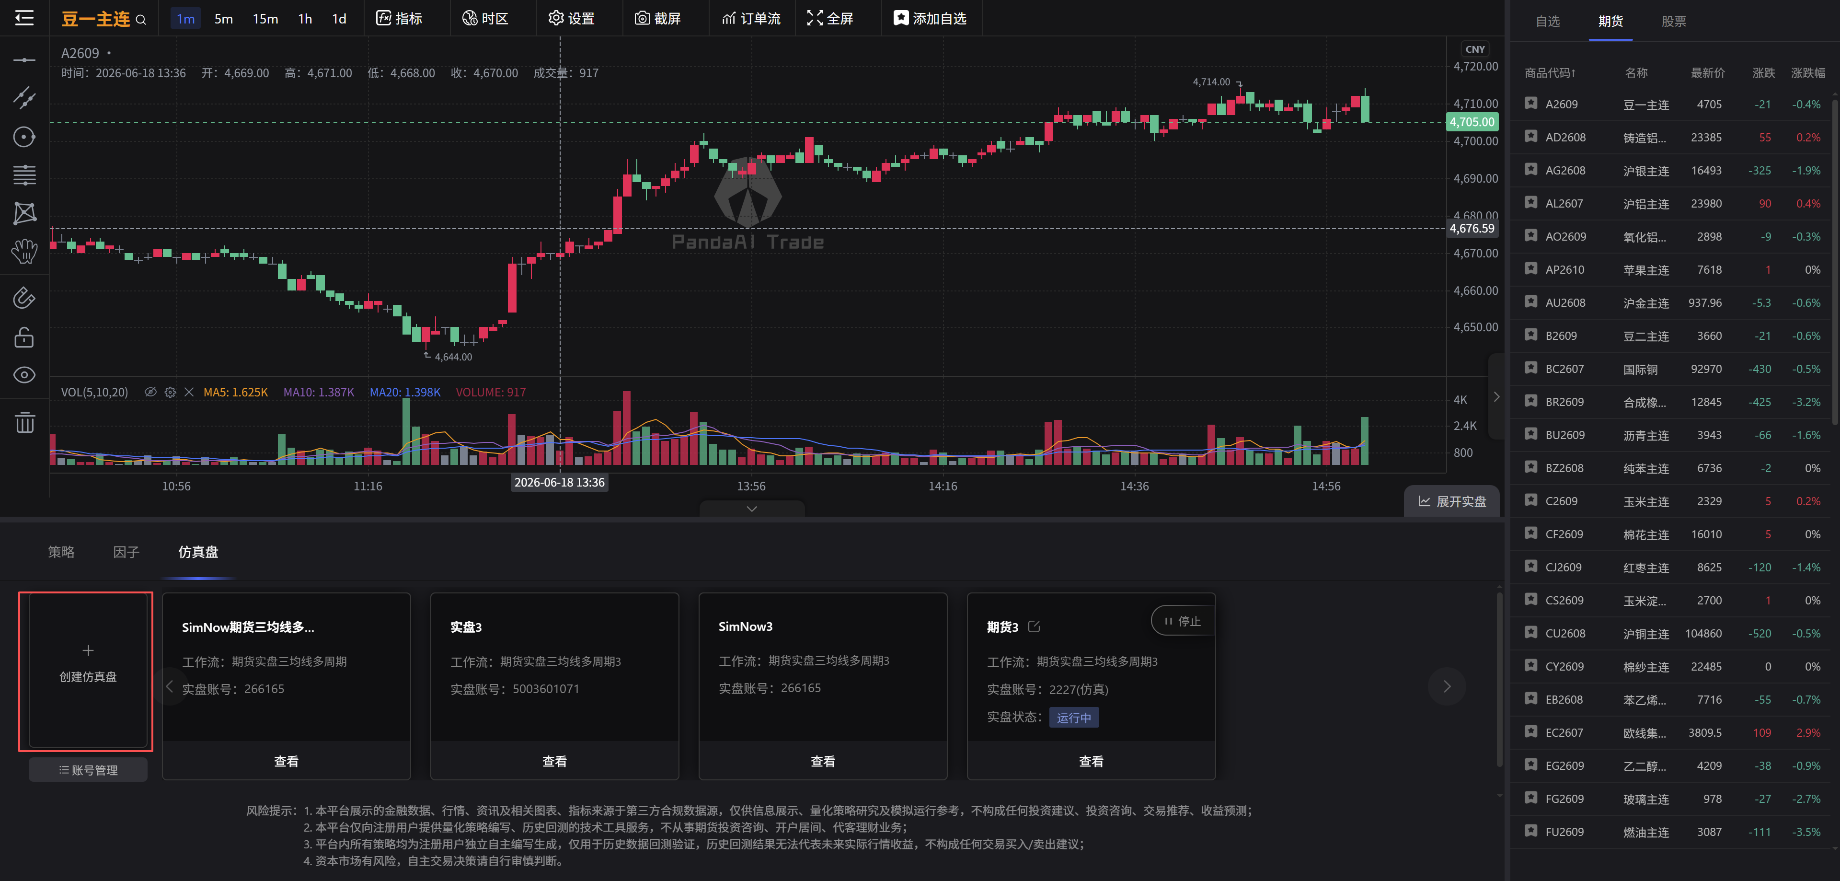Image resolution: width=1840 pixels, height=881 pixels.
Task: Select the trend line drawing tool
Action: tap(24, 98)
